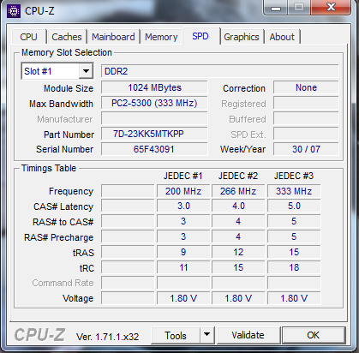Viewport: 359px width, 353px height.
Task: Click the empty SPD Ext. field
Action: pos(306,134)
